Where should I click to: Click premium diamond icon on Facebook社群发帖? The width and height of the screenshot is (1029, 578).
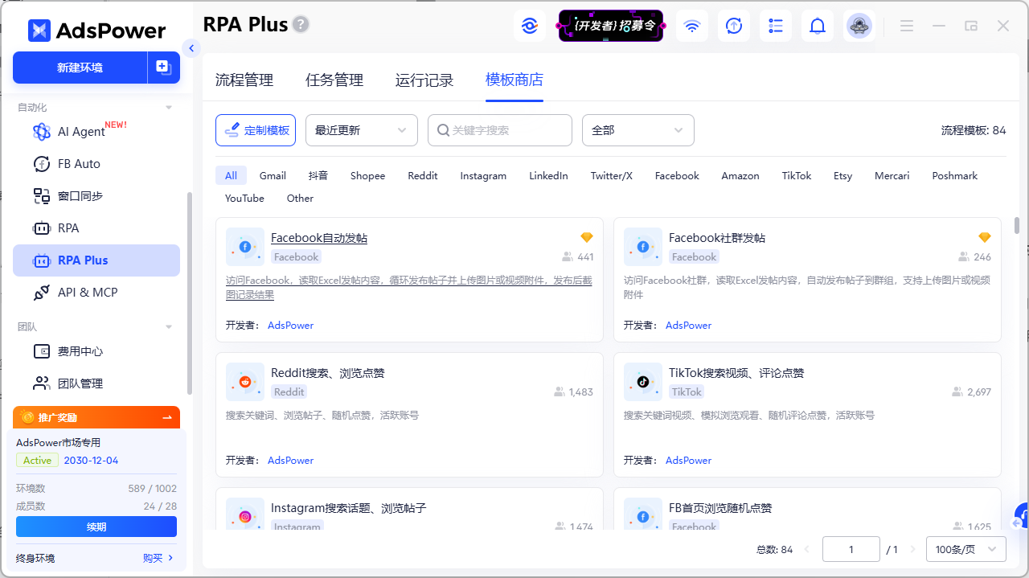(x=985, y=237)
